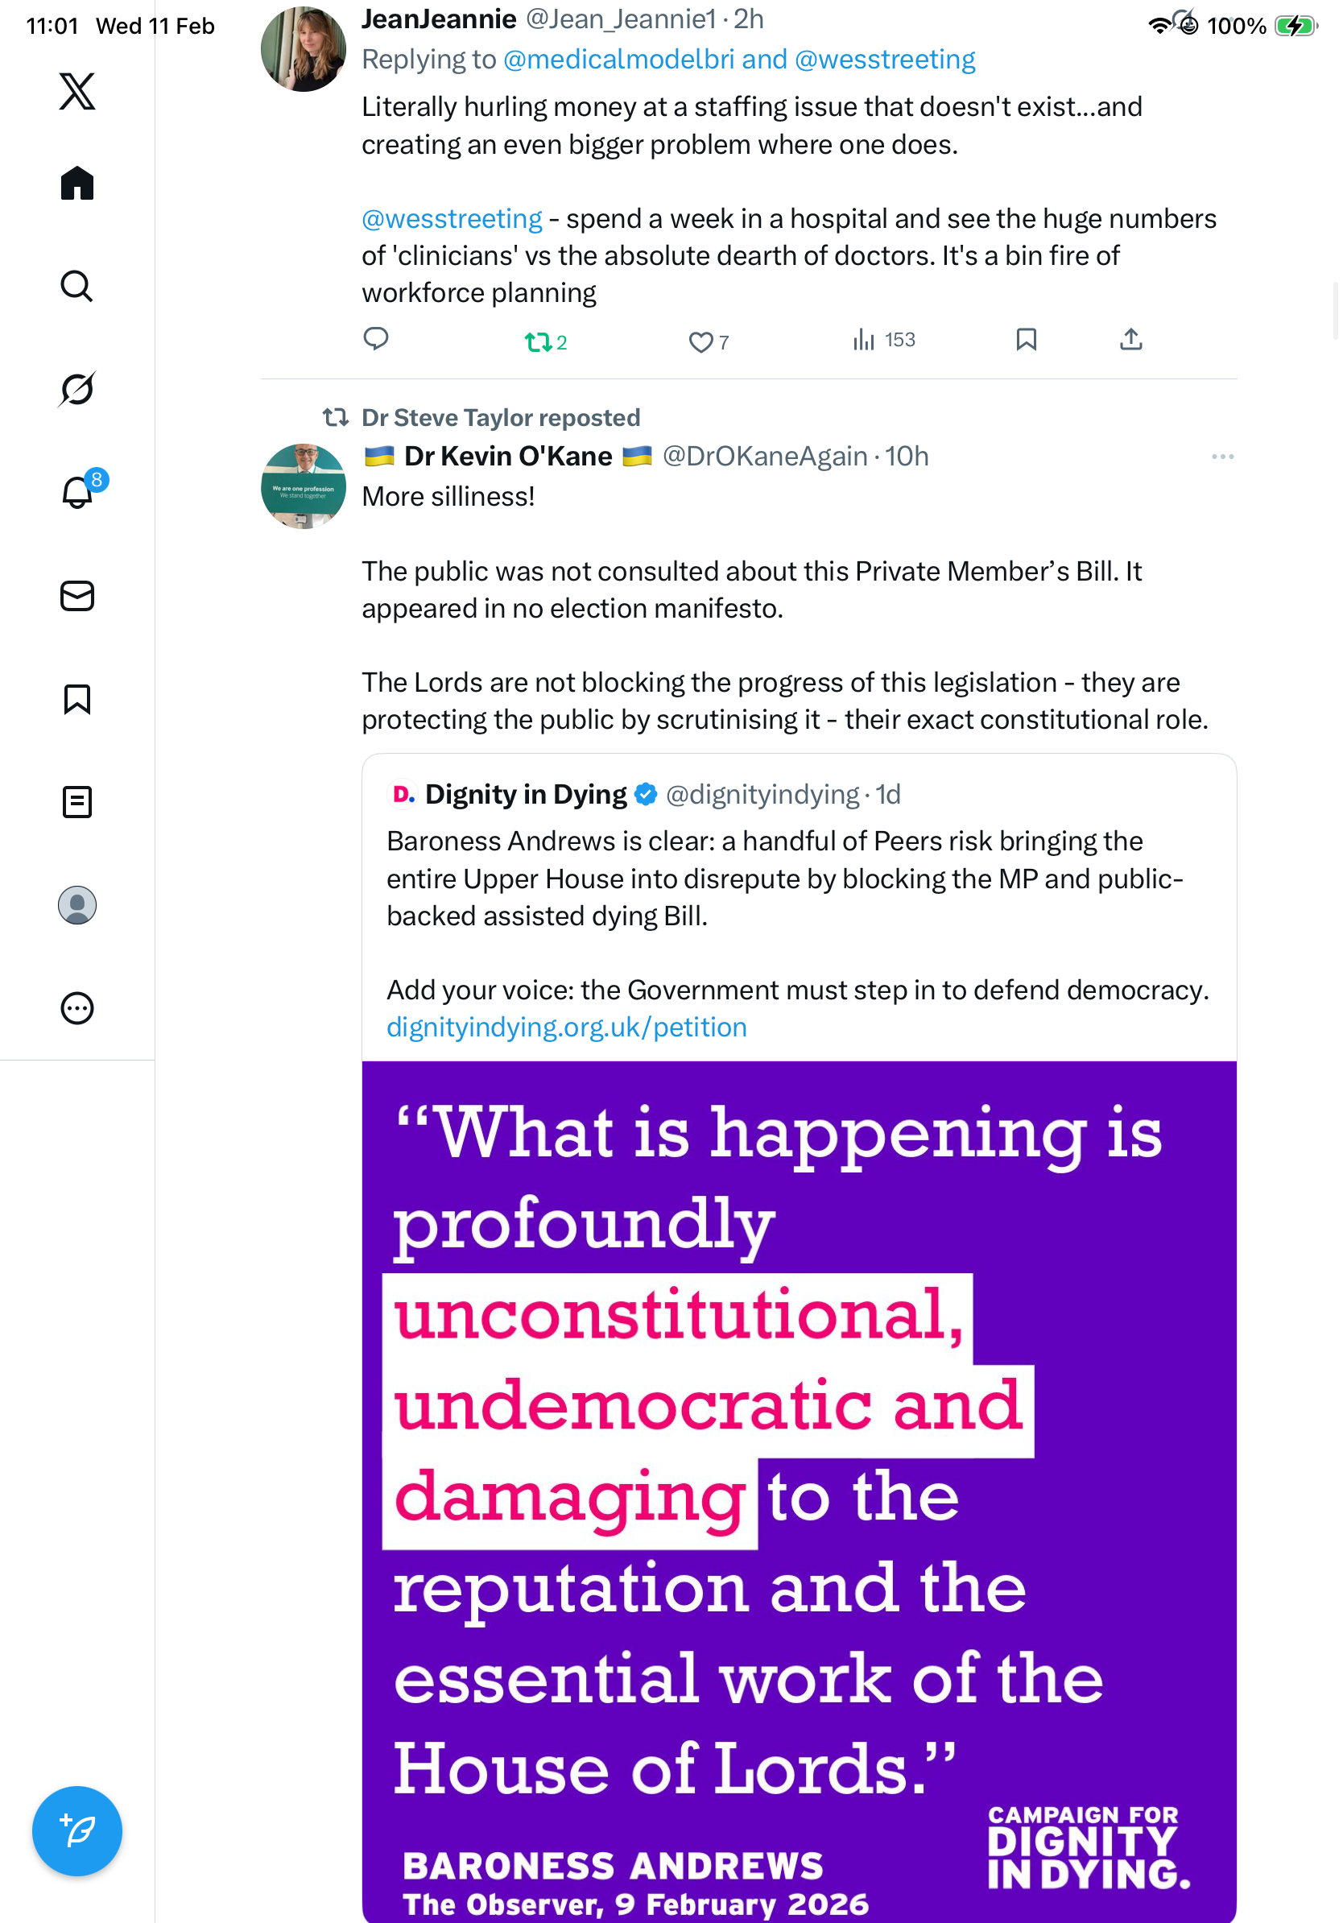Open Lists icon in the sidebar
The height and width of the screenshot is (1923, 1343).
[77, 802]
